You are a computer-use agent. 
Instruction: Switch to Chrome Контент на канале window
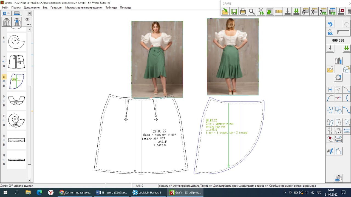[75, 192]
